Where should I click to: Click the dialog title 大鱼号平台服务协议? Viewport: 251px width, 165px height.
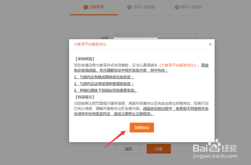coord(90,44)
